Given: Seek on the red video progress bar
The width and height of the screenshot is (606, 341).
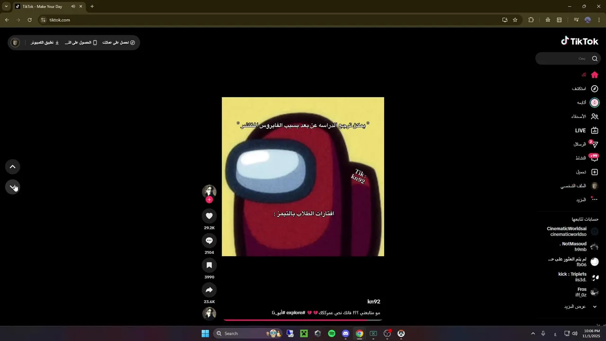Looking at the screenshot, I should pyautogui.click(x=303, y=320).
